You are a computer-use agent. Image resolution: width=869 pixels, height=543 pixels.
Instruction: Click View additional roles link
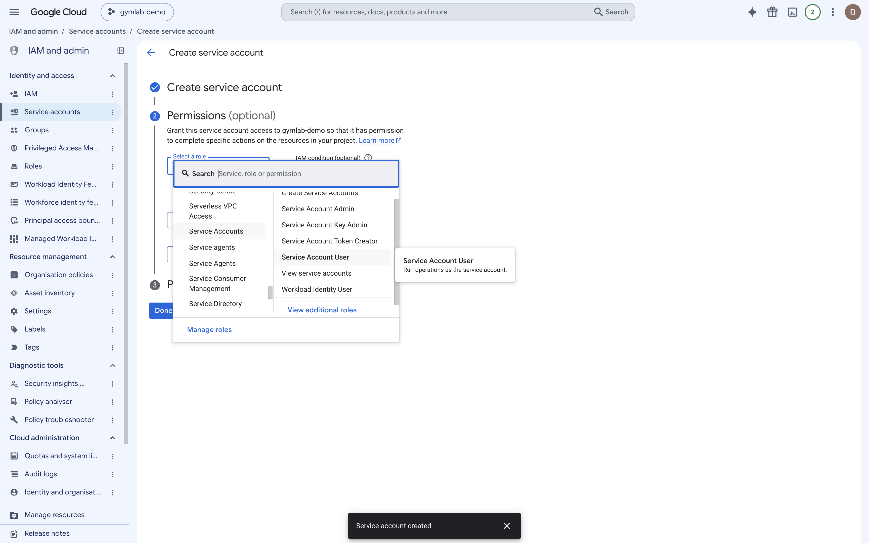pos(322,310)
